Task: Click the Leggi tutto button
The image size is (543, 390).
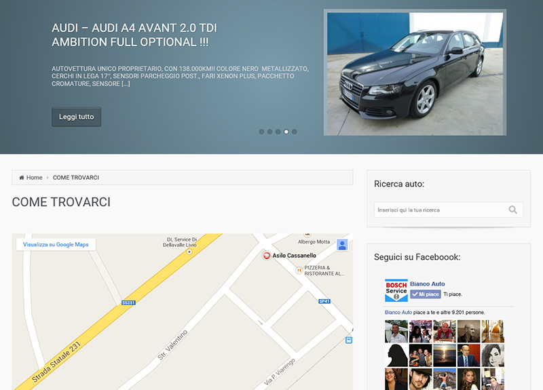Action: pyautogui.click(x=76, y=117)
